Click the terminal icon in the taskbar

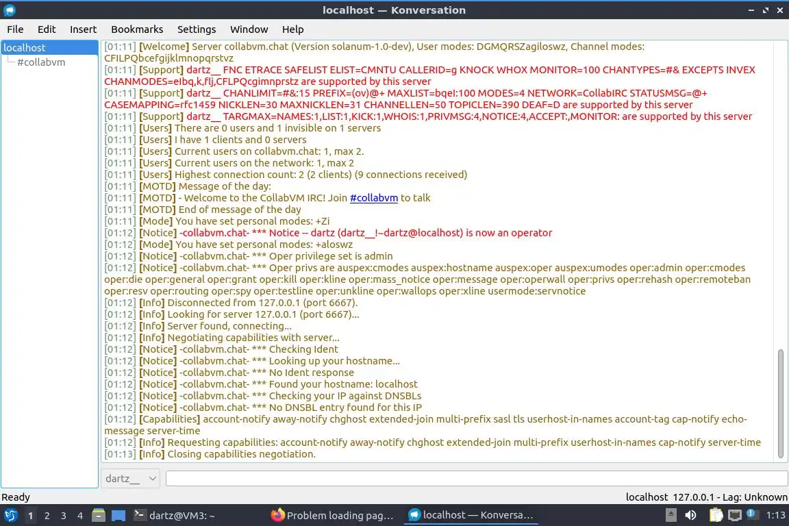tap(140, 515)
